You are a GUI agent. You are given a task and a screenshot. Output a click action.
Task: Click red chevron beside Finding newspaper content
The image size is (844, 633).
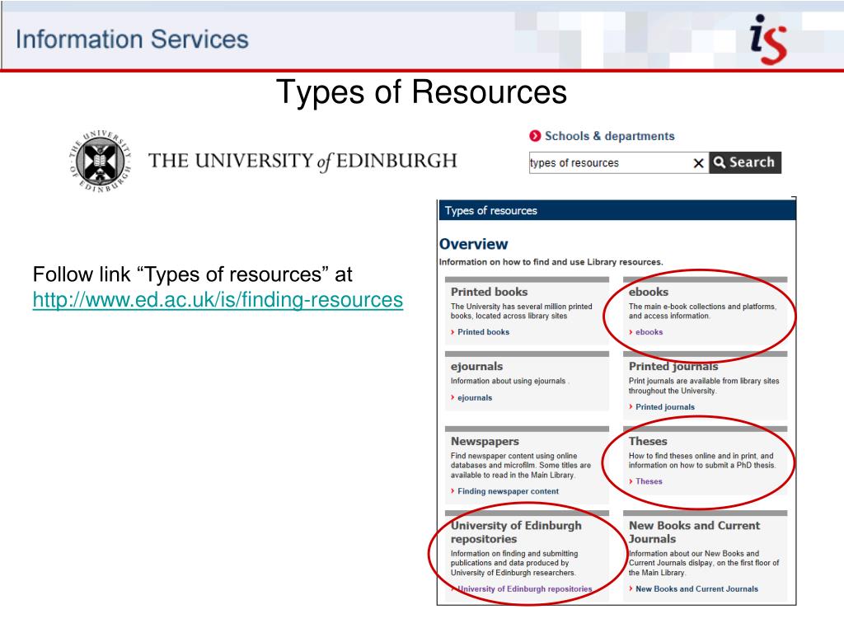click(x=452, y=491)
